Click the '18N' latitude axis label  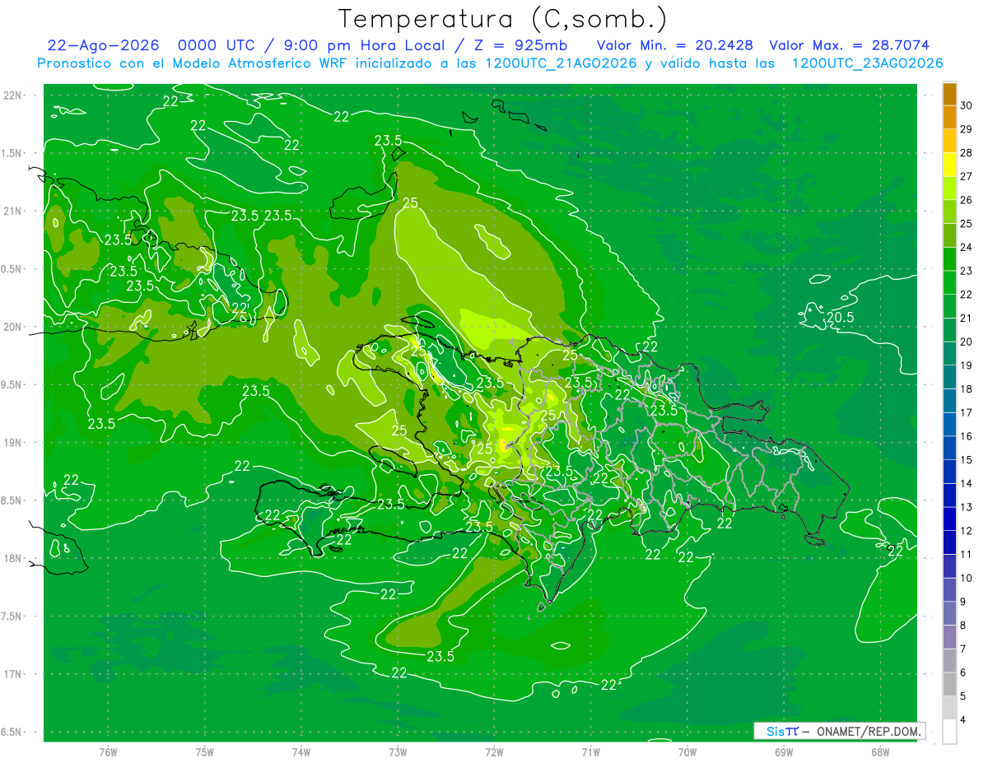[12, 559]
